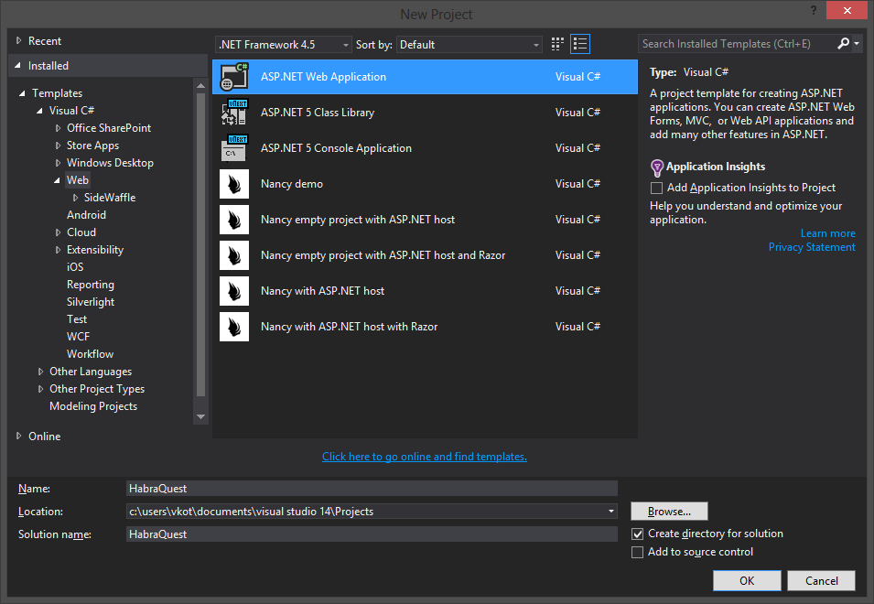This screenshot has width=874, height=604.
Task: Click the Nancy with ASP.NET host icon
Action: pyautogui.click(x=234, y=291)
